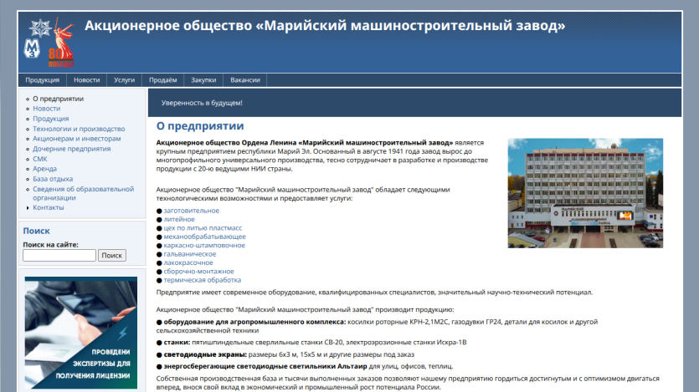The height and width of the screenshot is (392, 699).
Task: Click the Поиск sidebar heading
Action: click(36, 231)
